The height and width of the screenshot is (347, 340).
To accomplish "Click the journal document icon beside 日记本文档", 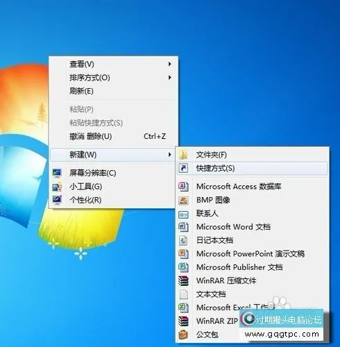I will [183, 240].
